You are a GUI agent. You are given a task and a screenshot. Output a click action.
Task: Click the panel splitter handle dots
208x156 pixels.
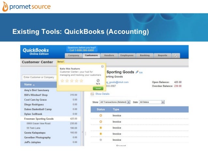click(x=85, y=134)
